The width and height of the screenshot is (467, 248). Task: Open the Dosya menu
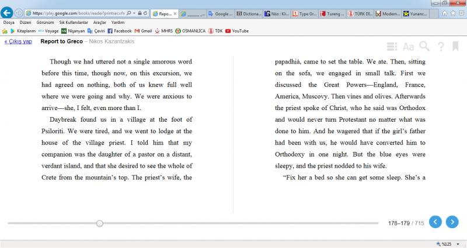[x=9, y=22]
